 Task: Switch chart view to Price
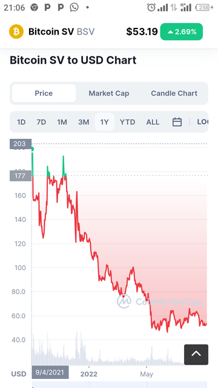tap(44, 93)
